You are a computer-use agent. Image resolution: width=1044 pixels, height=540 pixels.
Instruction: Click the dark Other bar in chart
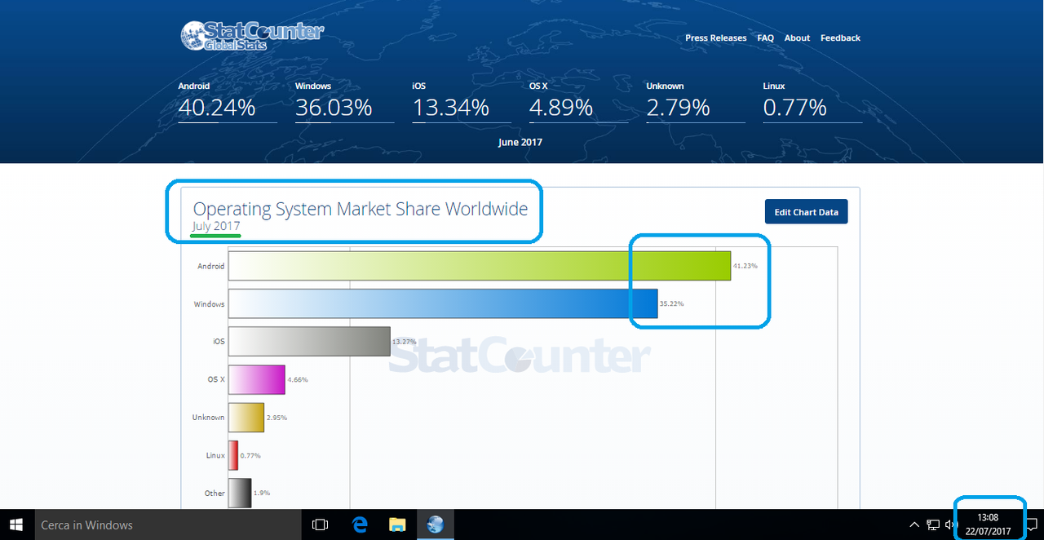(x=240, y=493)
